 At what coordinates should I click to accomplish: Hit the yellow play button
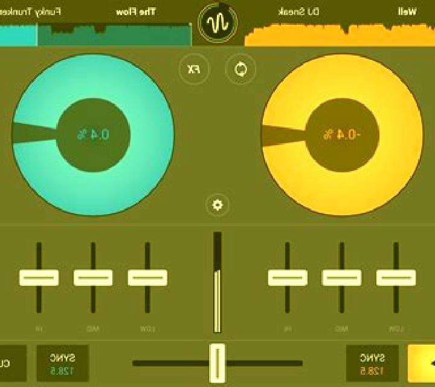(x=422, y=363)
